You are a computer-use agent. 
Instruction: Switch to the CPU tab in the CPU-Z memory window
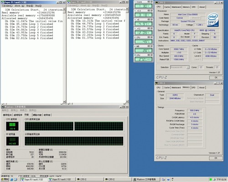(x=158, y=88)
